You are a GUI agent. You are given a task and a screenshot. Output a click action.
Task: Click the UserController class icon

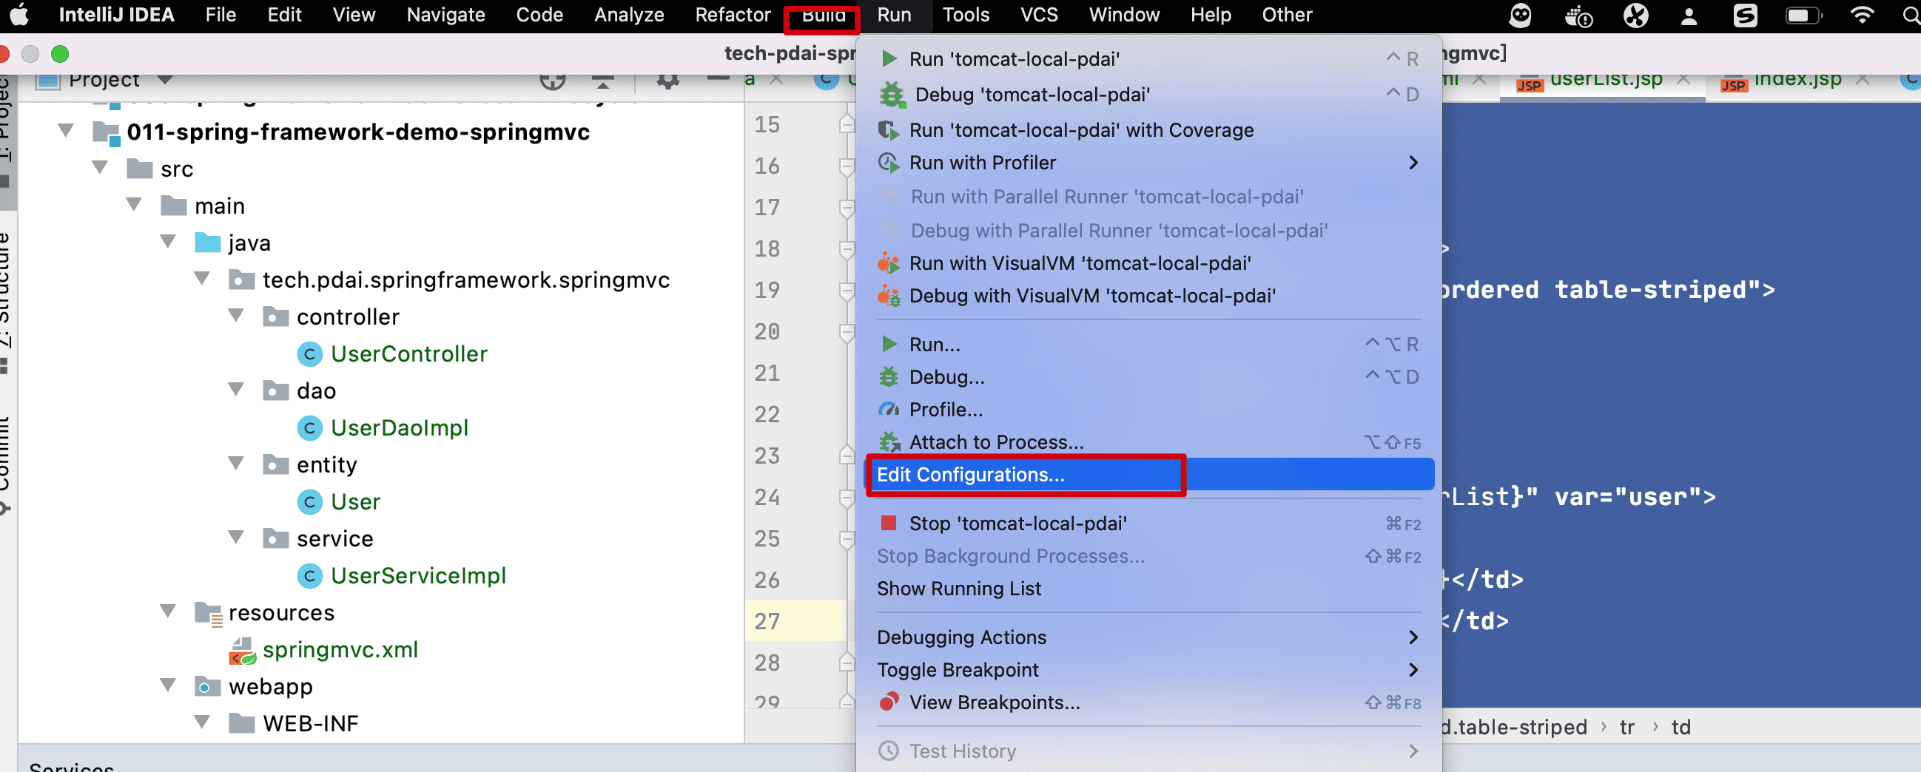(x=309, y=354)
